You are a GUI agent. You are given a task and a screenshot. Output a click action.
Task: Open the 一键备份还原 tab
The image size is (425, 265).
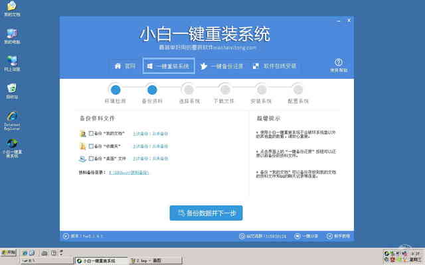click(221, 66)
